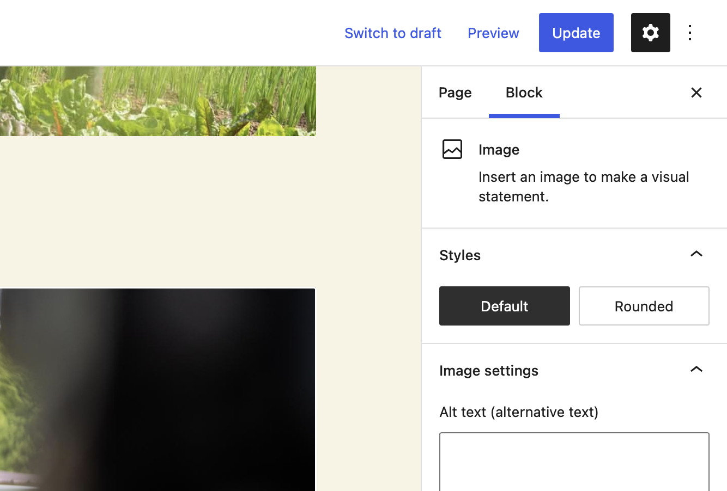Open the Preview options
727x491 pixels.
point(493,33)
